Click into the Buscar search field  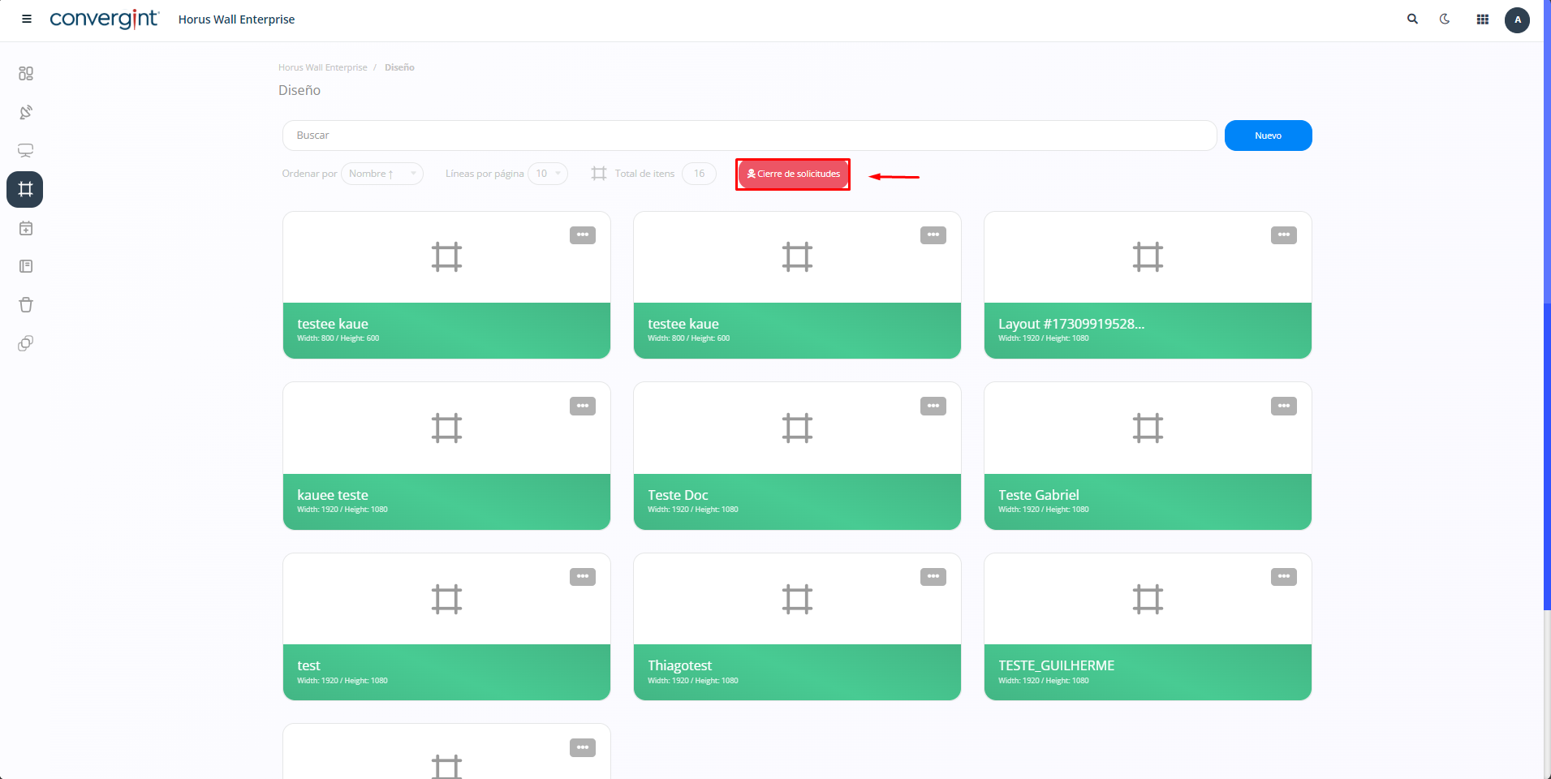pyautogui.click(x=748, y=136)
